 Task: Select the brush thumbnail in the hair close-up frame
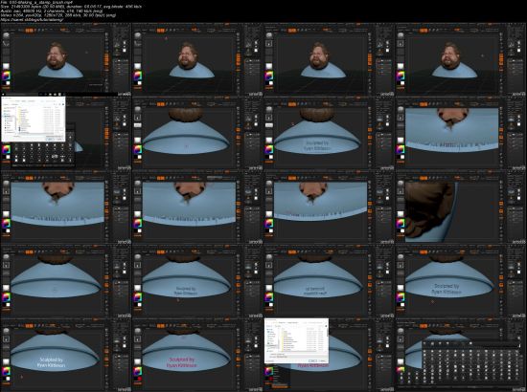(x=401, y=184)
